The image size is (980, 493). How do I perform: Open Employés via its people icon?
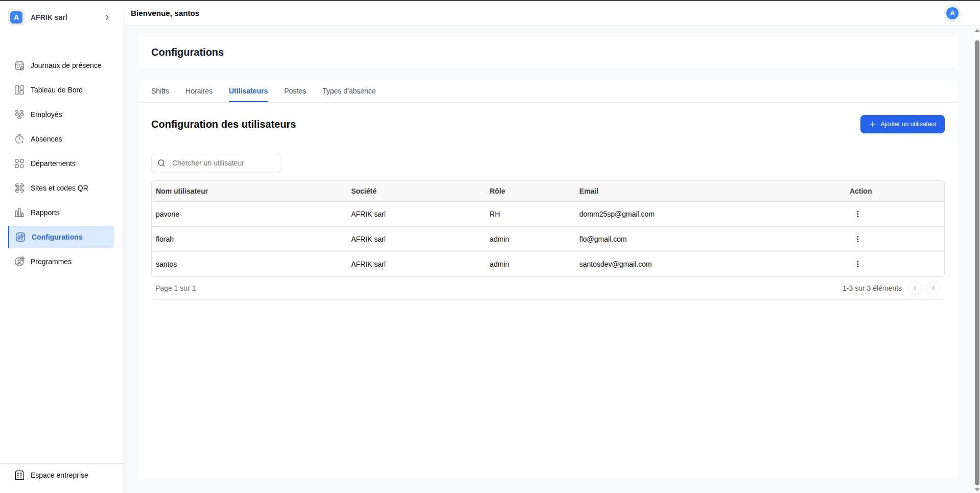click(19, 114)
